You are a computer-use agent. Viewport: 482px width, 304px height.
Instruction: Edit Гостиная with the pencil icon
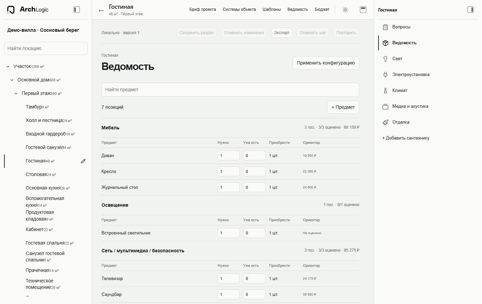tap(83, 161)
